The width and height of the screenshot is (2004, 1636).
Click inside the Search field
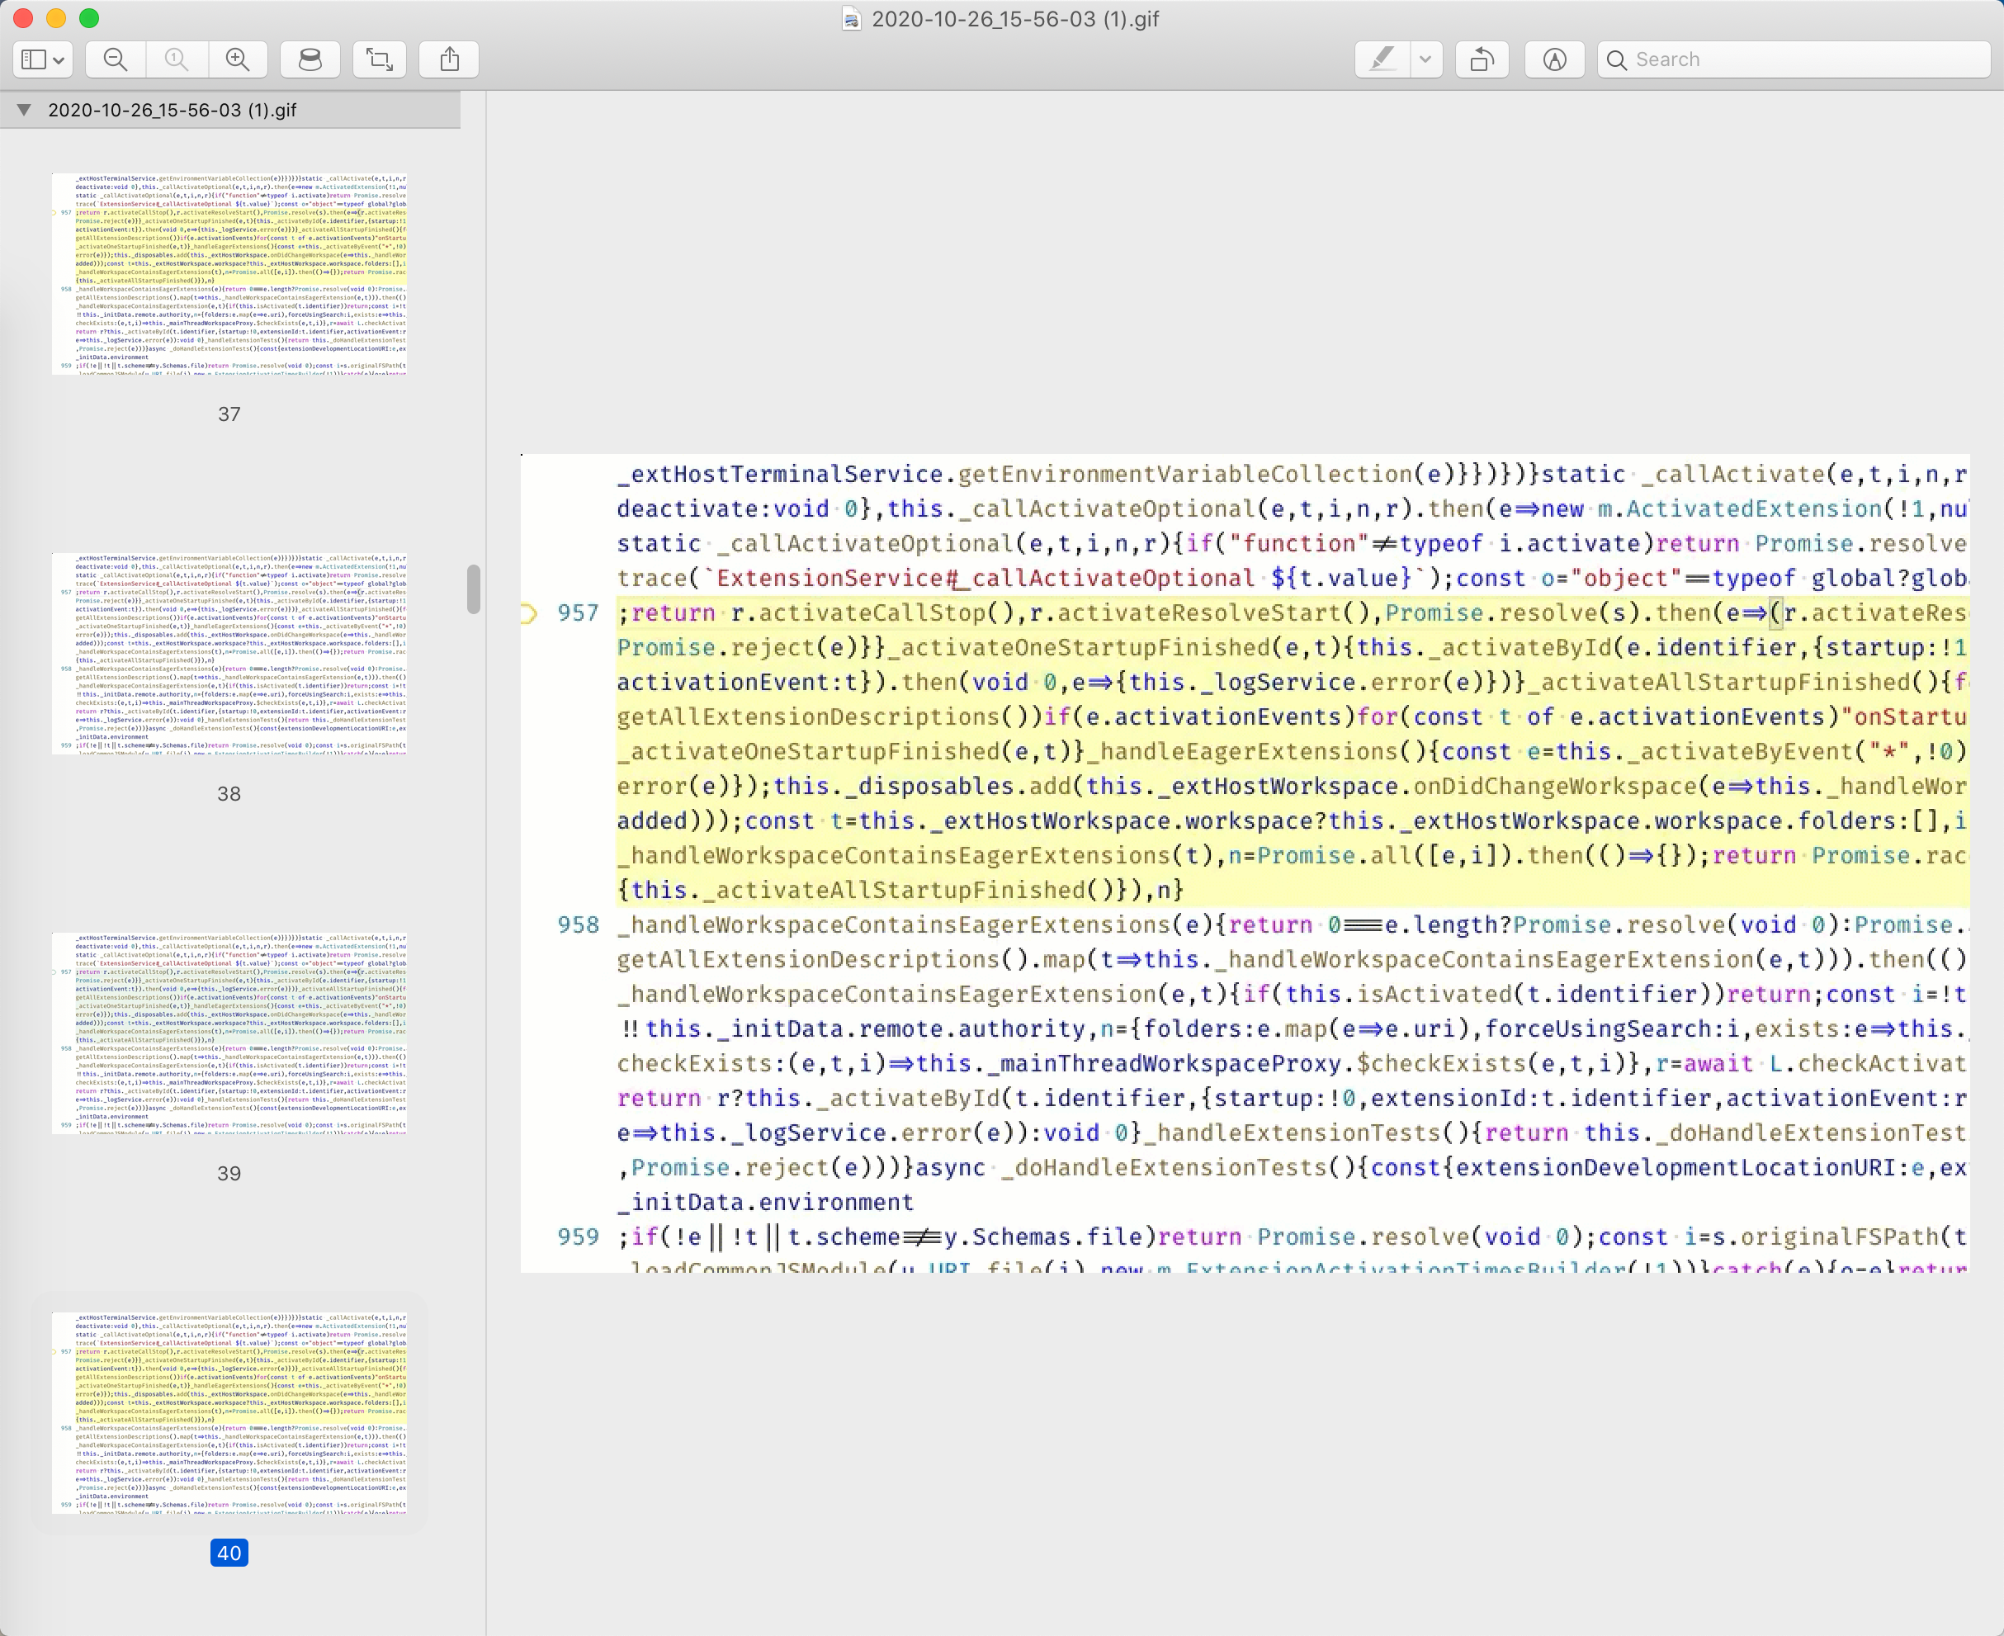click(1790, 59)
